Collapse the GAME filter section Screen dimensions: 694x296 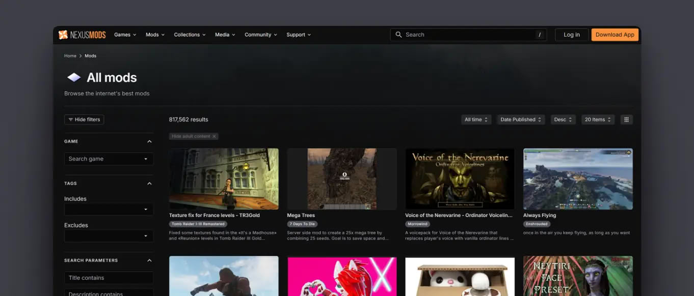point(149,141)
